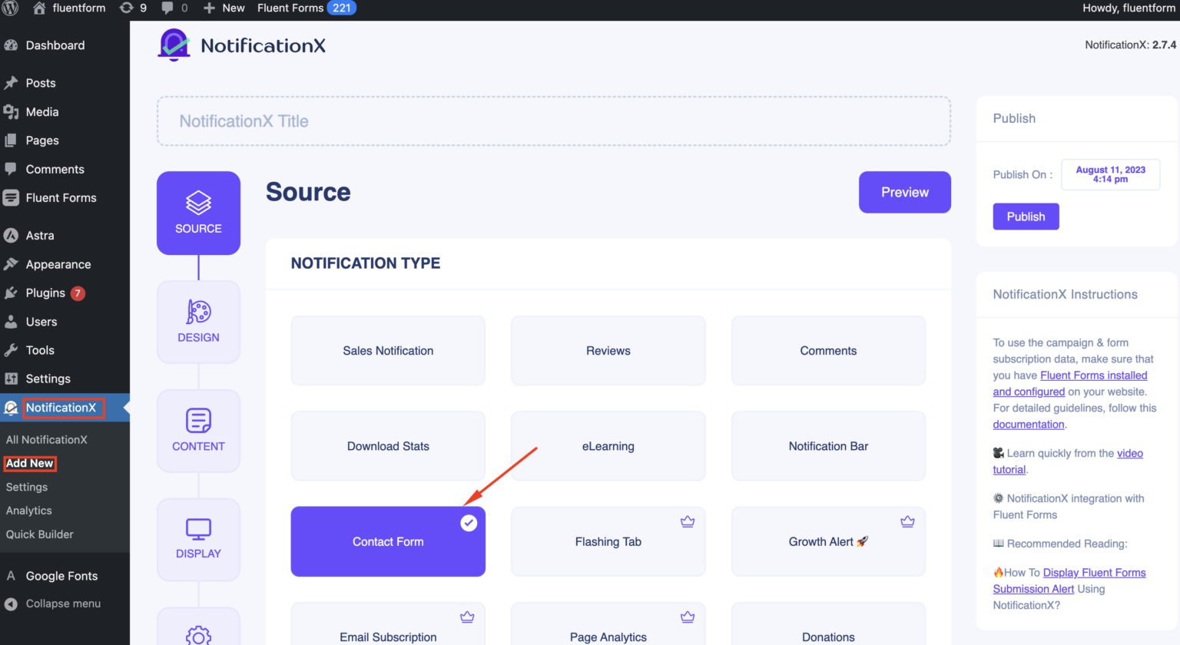Click the NotificationX Title input field
1180x645 pixels.
coord(553,121)
